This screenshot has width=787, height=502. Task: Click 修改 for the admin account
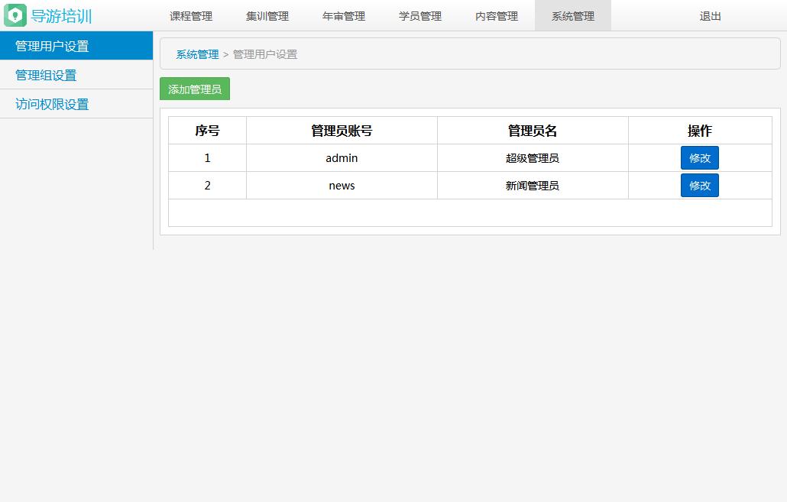tap(699, 157)
